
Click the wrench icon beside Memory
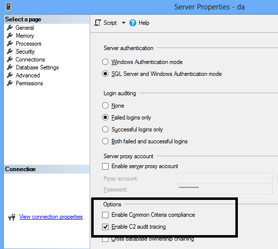[x=10, y=36]
